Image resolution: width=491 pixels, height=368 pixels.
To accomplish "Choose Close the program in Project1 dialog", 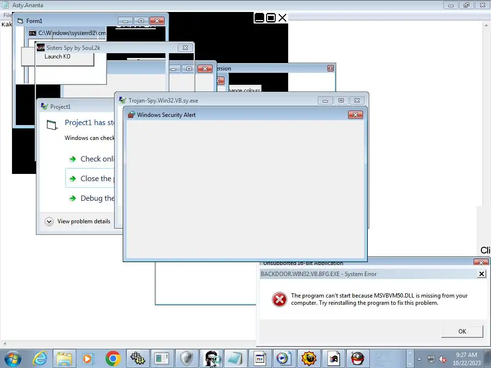I will (90, 178).
